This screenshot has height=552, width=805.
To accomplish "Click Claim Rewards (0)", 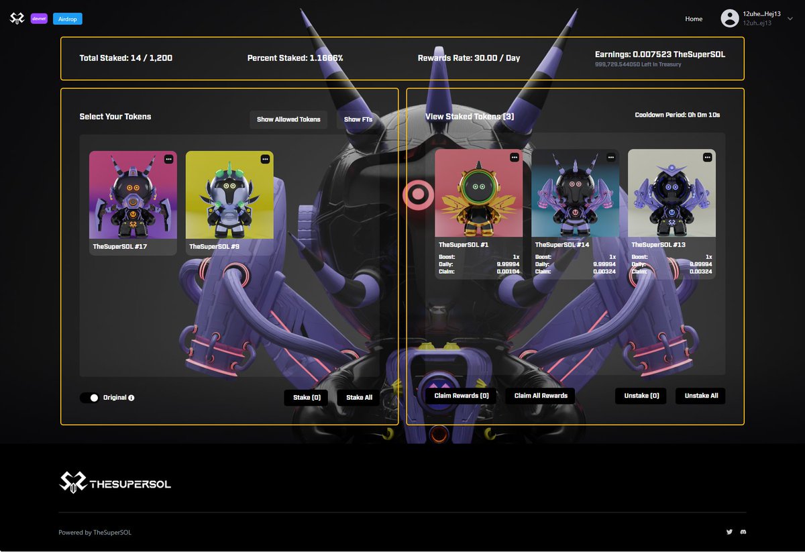I will [461, 396].
